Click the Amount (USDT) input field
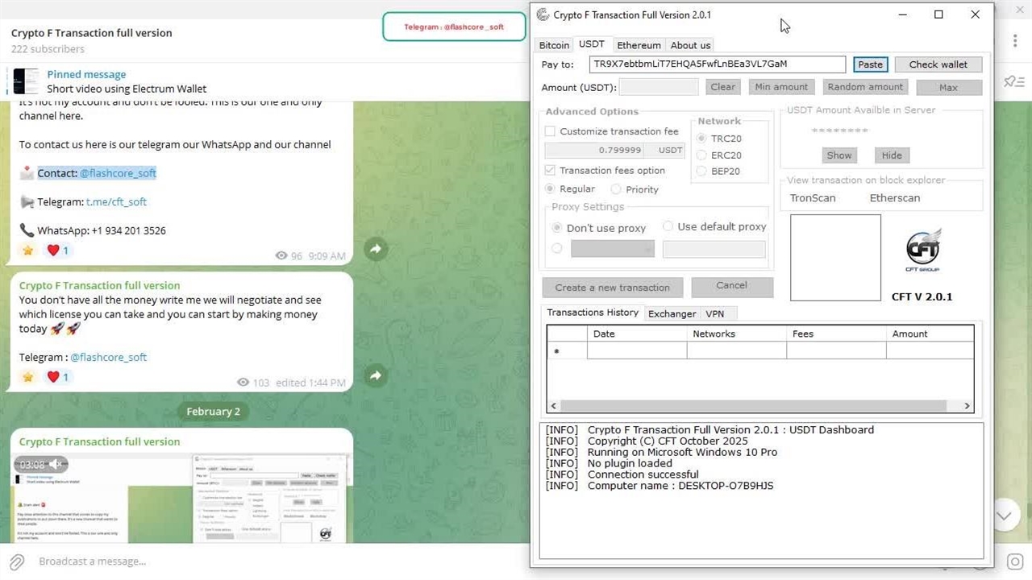This screenshot has width=1032, height=580. click(x=659, y=87)
